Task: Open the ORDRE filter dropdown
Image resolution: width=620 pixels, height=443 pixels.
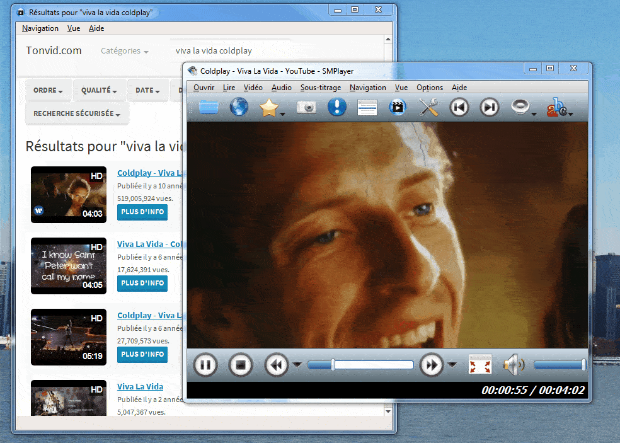Action: coord(49,90)
